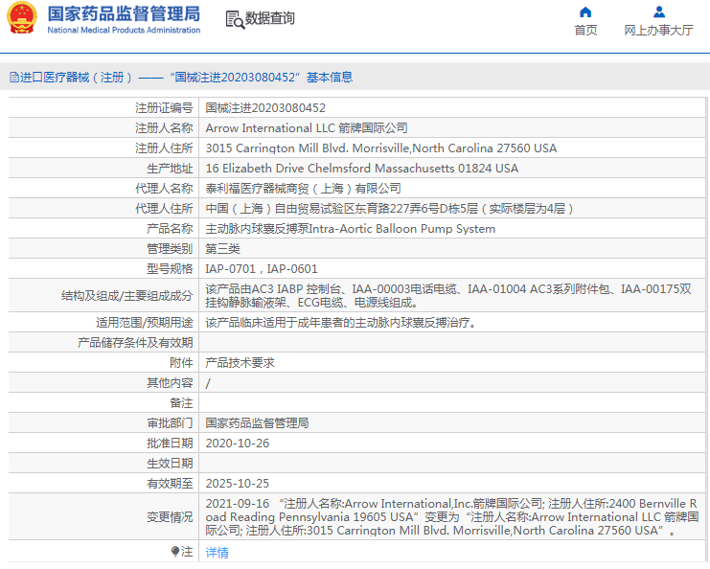Click registration number 国械注进20203080452 value cell
The height and width of the screenshot is (569, 710).
point(266,108)
